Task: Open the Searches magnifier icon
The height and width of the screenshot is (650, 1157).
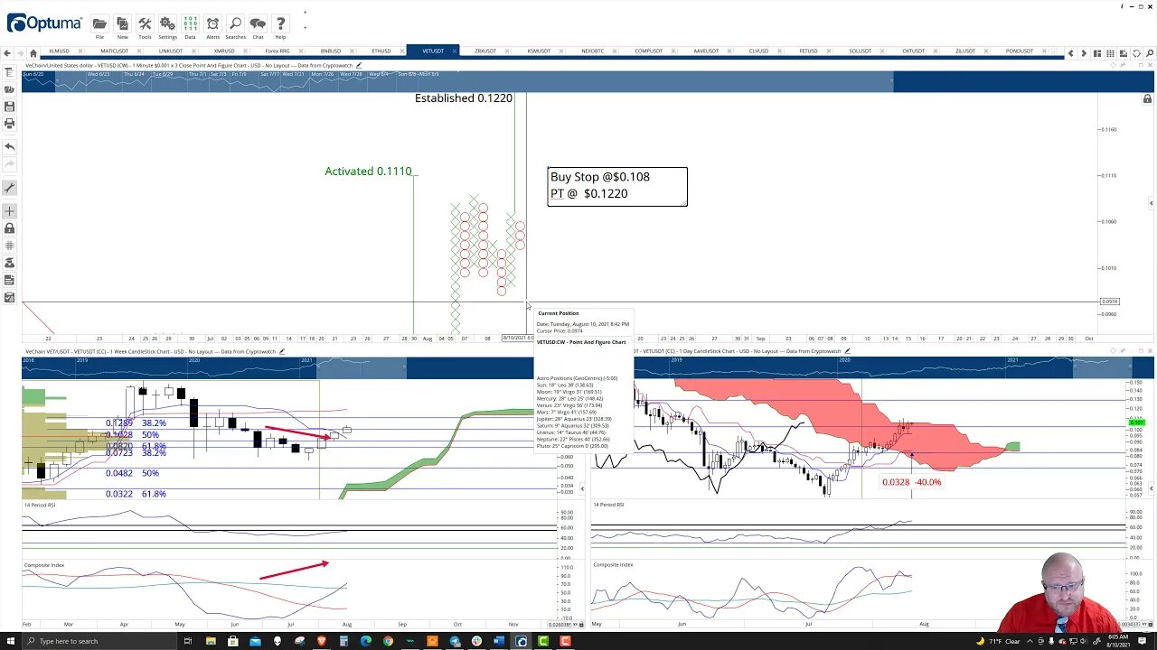Action: [235, 26]
